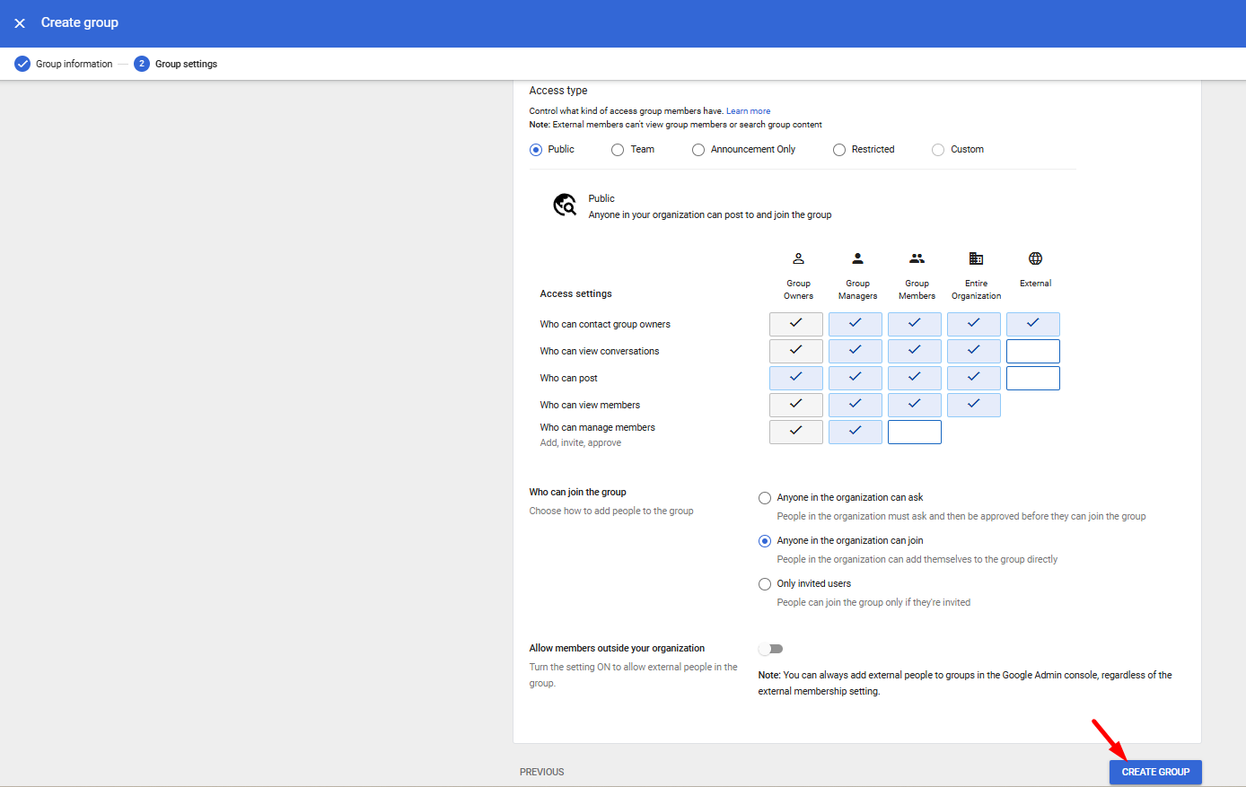1246x787 pixels.
Task: Select Only invited users option
Action: click(x=765, y=584)
